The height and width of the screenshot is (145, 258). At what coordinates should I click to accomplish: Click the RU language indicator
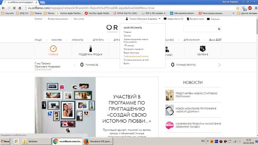(x=203, y=141)
